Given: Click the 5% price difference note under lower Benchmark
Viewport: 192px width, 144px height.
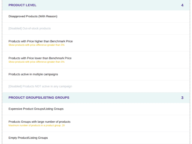Looking at the screenshot, I should pyautogui.click(x=36, y=62).
